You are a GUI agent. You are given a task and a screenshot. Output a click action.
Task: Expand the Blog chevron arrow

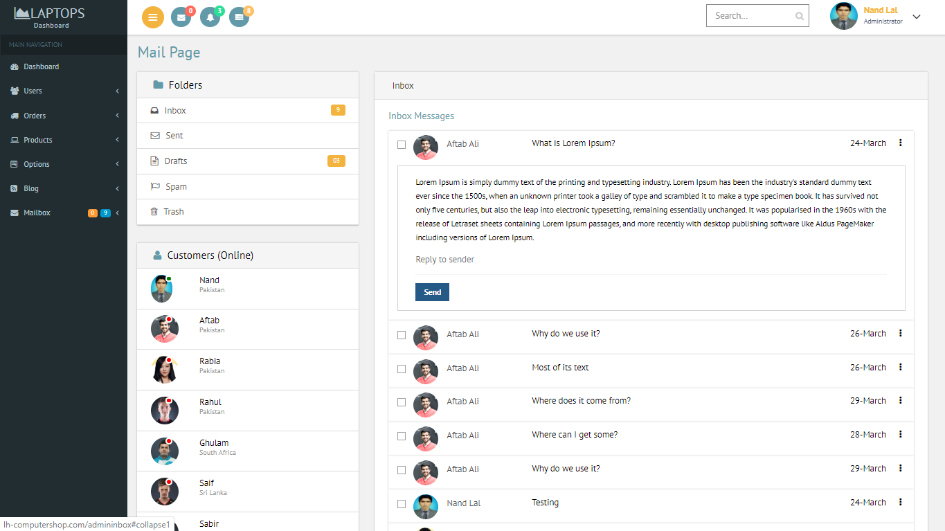(117, 188)
